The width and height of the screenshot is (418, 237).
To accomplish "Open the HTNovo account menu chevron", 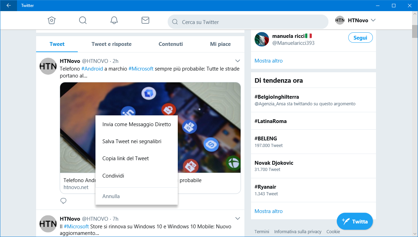I will pyautogui.click(x=373, y=20).
